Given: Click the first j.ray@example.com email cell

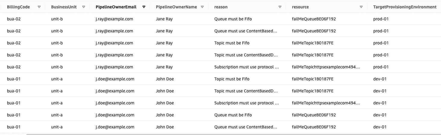Looking at the screenshot, I should coord(114,19).
